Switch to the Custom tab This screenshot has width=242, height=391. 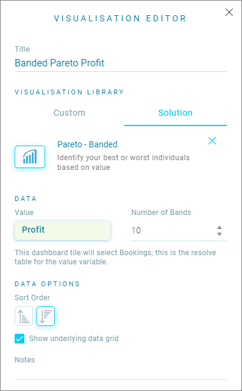pyautogui.click(x=69, y=113)
